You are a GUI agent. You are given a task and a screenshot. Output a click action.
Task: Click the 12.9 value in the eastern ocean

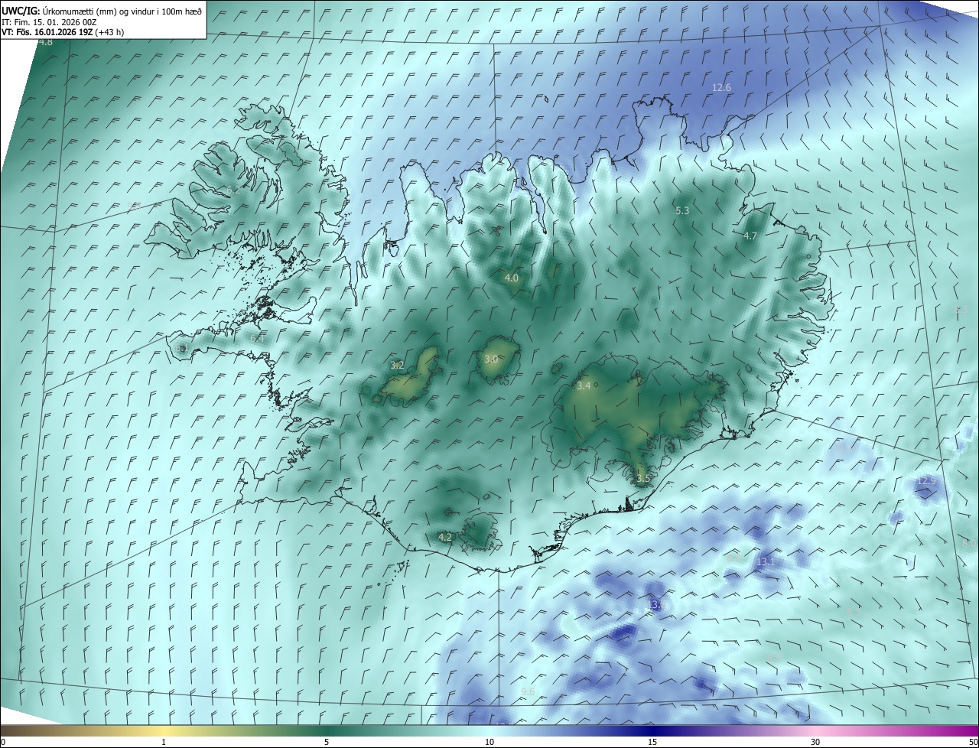coord(925,481)
